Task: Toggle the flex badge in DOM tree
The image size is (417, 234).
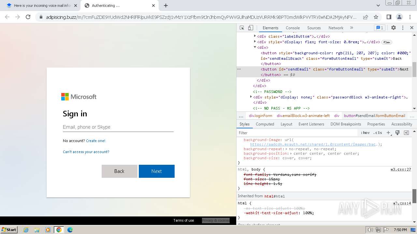Action: [387, 42]
